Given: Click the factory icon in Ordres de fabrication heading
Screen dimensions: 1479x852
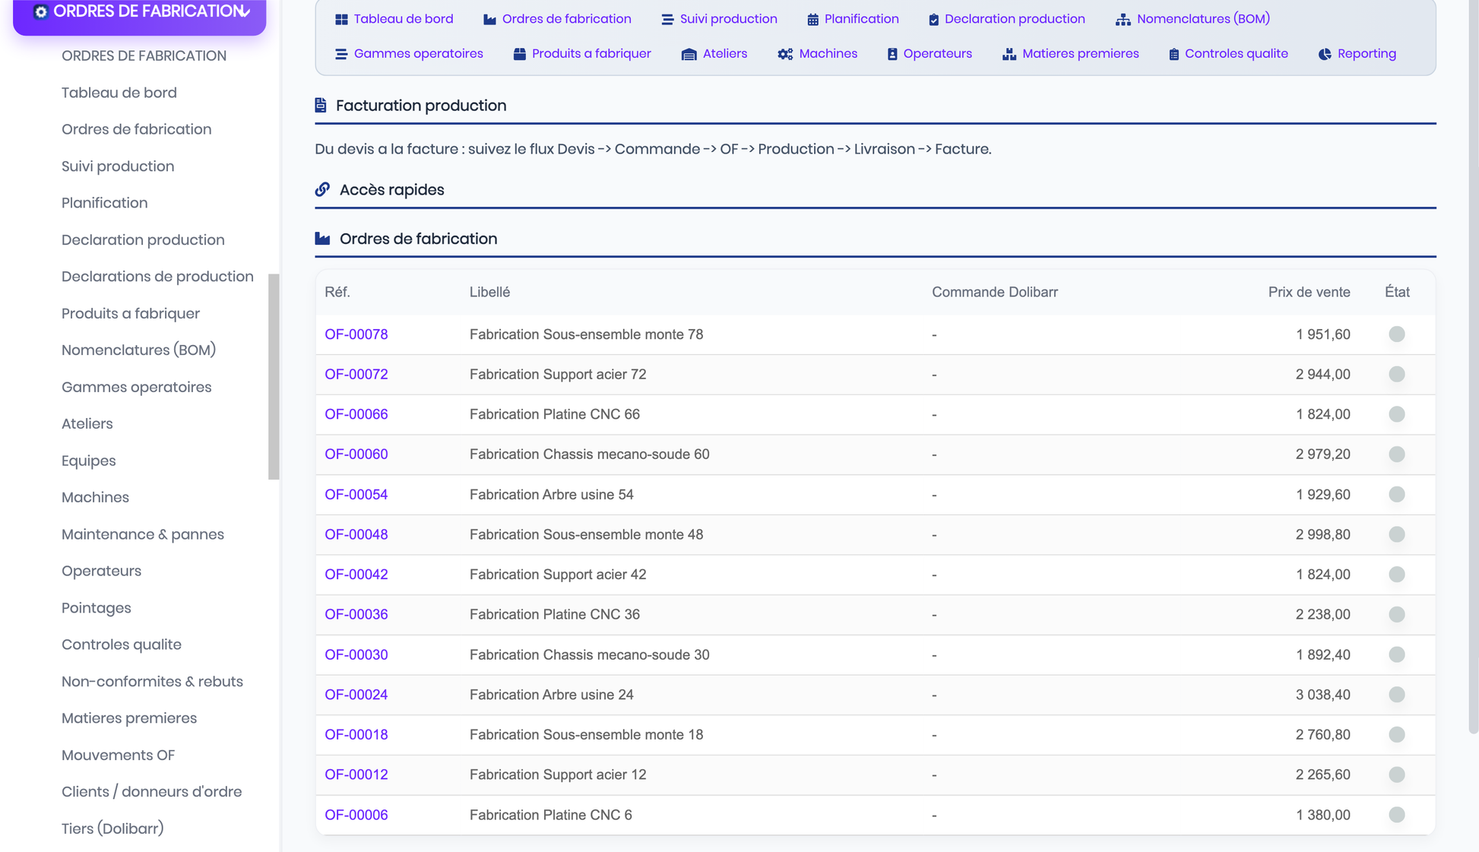Looking at the screenshot, I should (x=322, y=239).
